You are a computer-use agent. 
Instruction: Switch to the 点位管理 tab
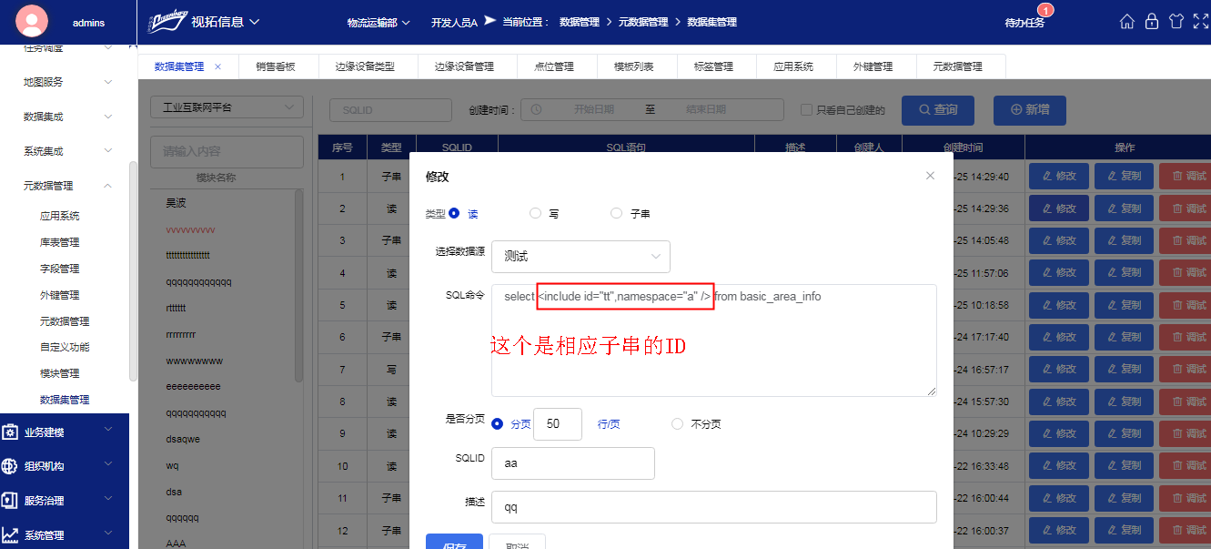coord(555,66)
